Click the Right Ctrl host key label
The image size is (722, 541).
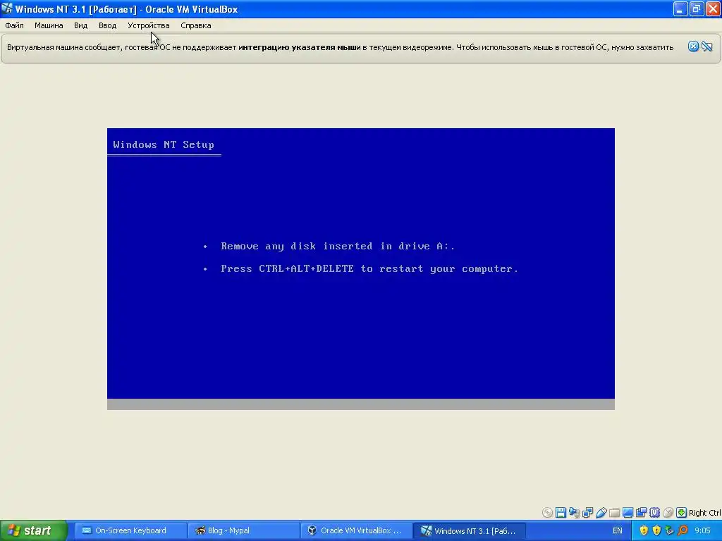(705, 513)
